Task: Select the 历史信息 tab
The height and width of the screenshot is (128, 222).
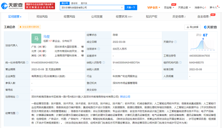Action: point(179,17)
